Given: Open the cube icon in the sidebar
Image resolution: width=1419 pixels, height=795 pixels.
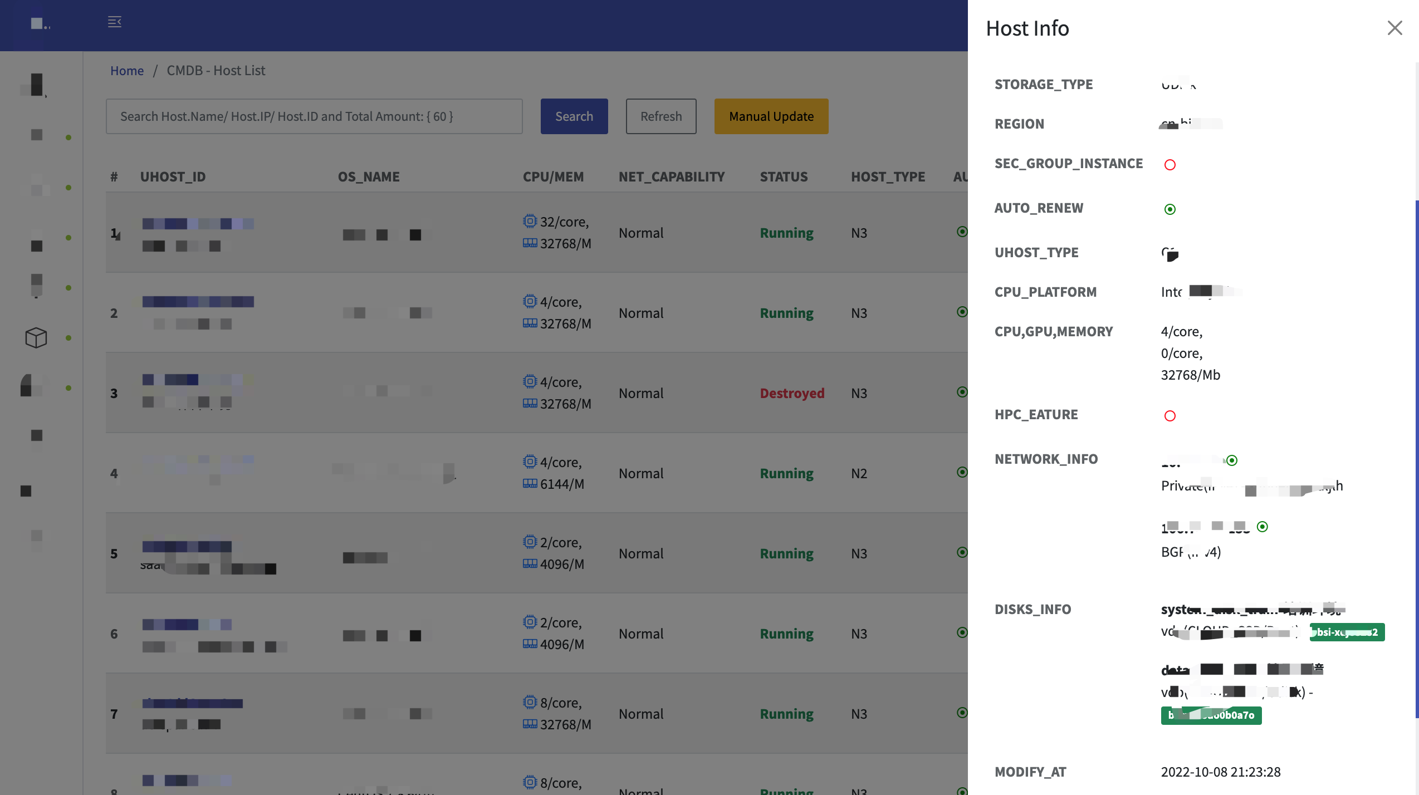Looking at the screenshot, I should (36, 337).
